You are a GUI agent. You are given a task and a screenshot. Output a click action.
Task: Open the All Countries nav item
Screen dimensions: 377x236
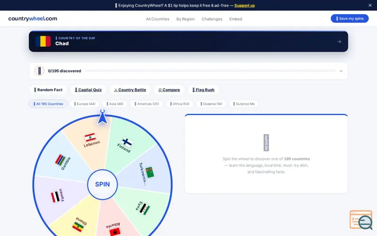click(x=157, y=19)
